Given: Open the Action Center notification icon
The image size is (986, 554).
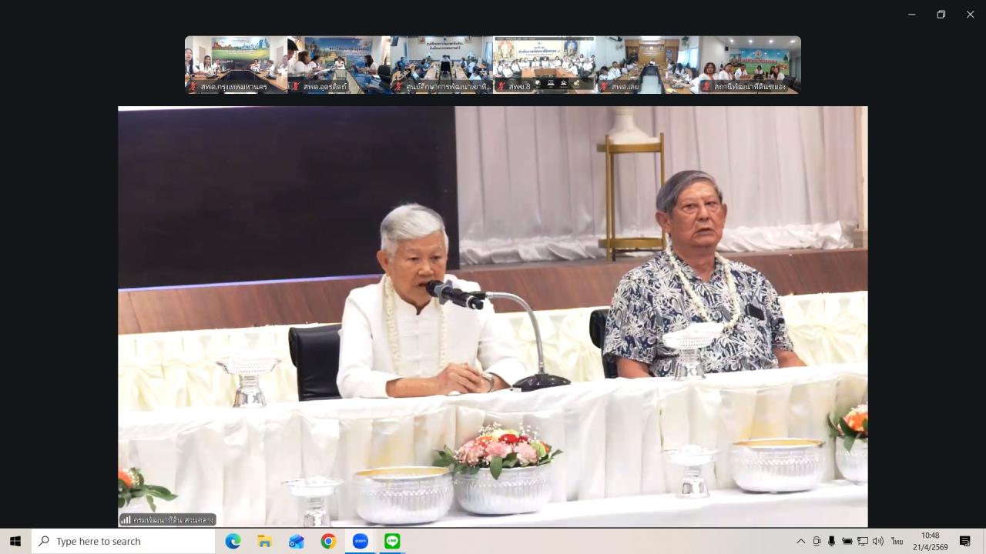Looking at the screenshot, I should 964,542.
